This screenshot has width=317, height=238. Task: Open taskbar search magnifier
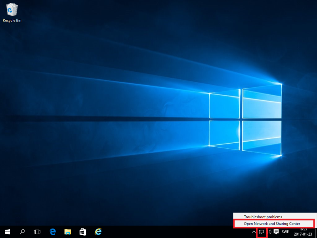coord(22,232)
